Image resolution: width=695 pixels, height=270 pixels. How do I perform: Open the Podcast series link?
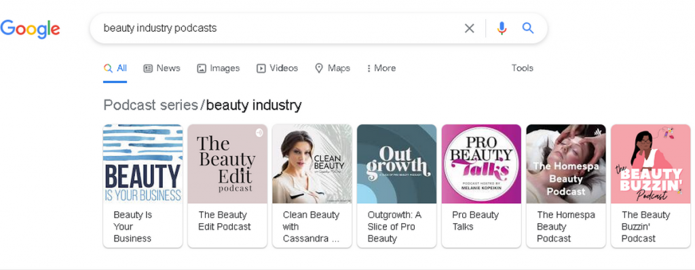click(x=151, y=105)
